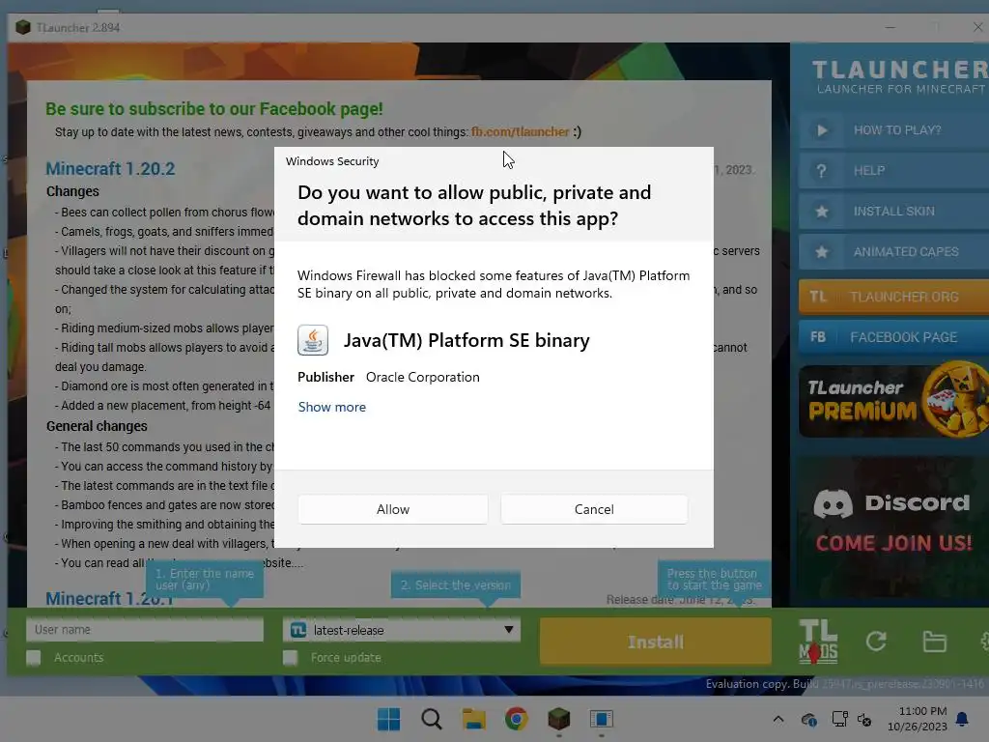Open the Animated Capes item
Screen dimensions: 989x742
893,252
